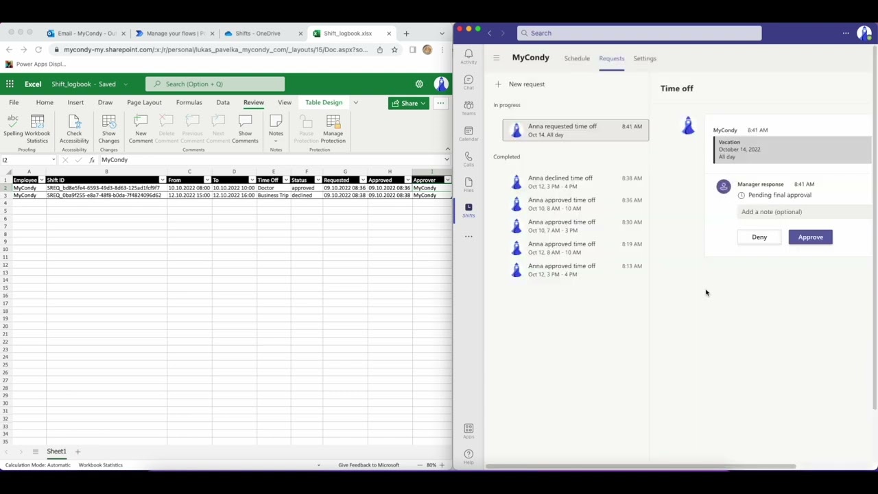The image size is (878, 494).
Task: Click the Chrome share page icon
Action: (x=379, y=49)
